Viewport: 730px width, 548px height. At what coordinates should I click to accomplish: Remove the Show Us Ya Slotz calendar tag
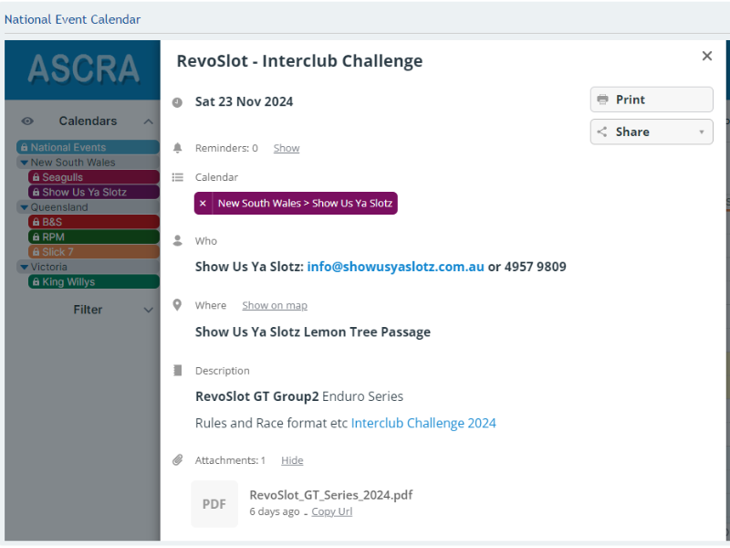[203, 203]
